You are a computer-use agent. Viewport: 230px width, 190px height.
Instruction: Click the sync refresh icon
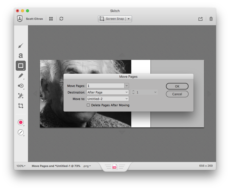(x=61, y=19)
